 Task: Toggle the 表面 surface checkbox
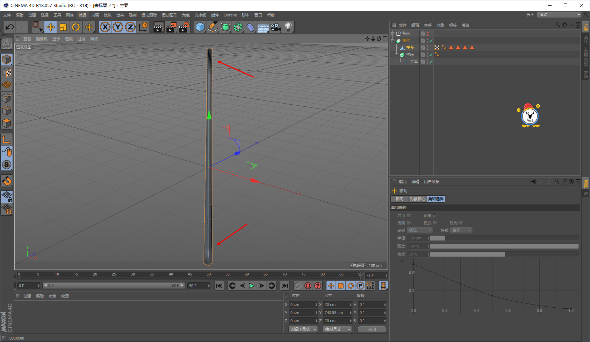point(409,223)
